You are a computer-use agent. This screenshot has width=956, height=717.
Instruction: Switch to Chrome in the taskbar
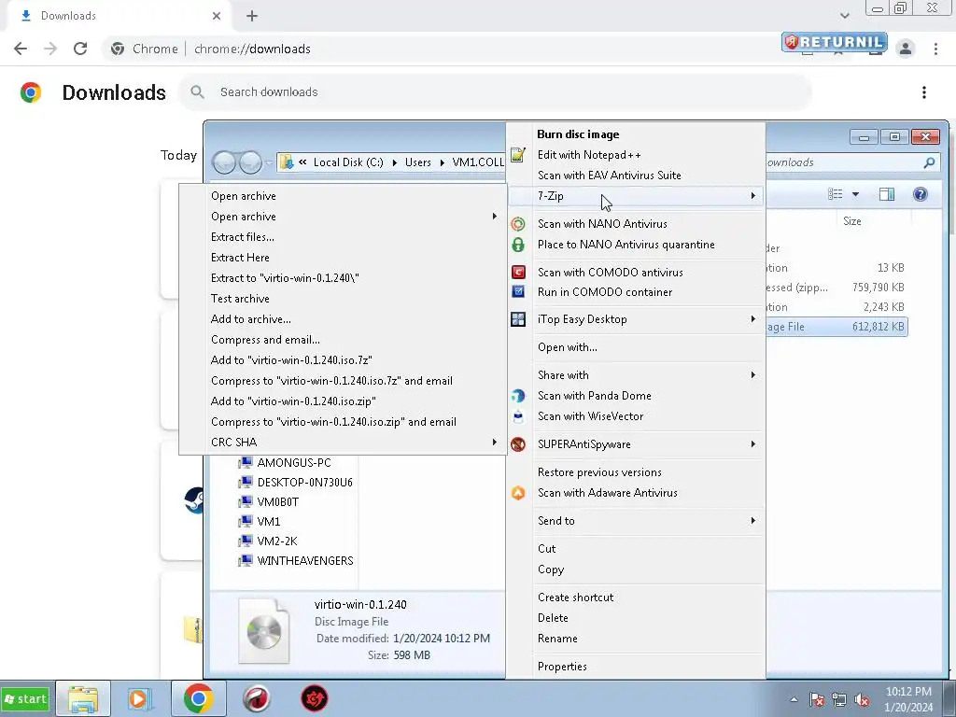tap(198, 698)
